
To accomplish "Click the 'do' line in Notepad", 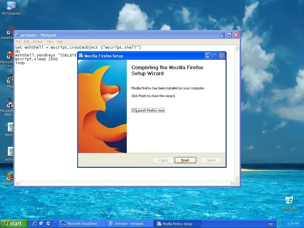I will 18,51.
